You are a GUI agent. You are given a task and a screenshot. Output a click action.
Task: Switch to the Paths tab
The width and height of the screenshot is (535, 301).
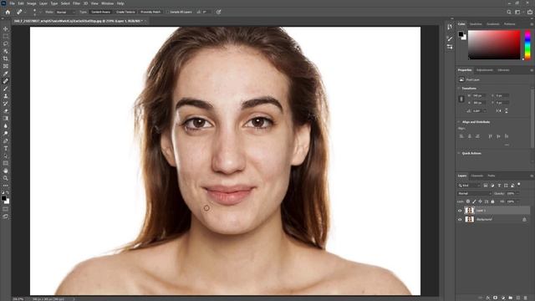492,176
